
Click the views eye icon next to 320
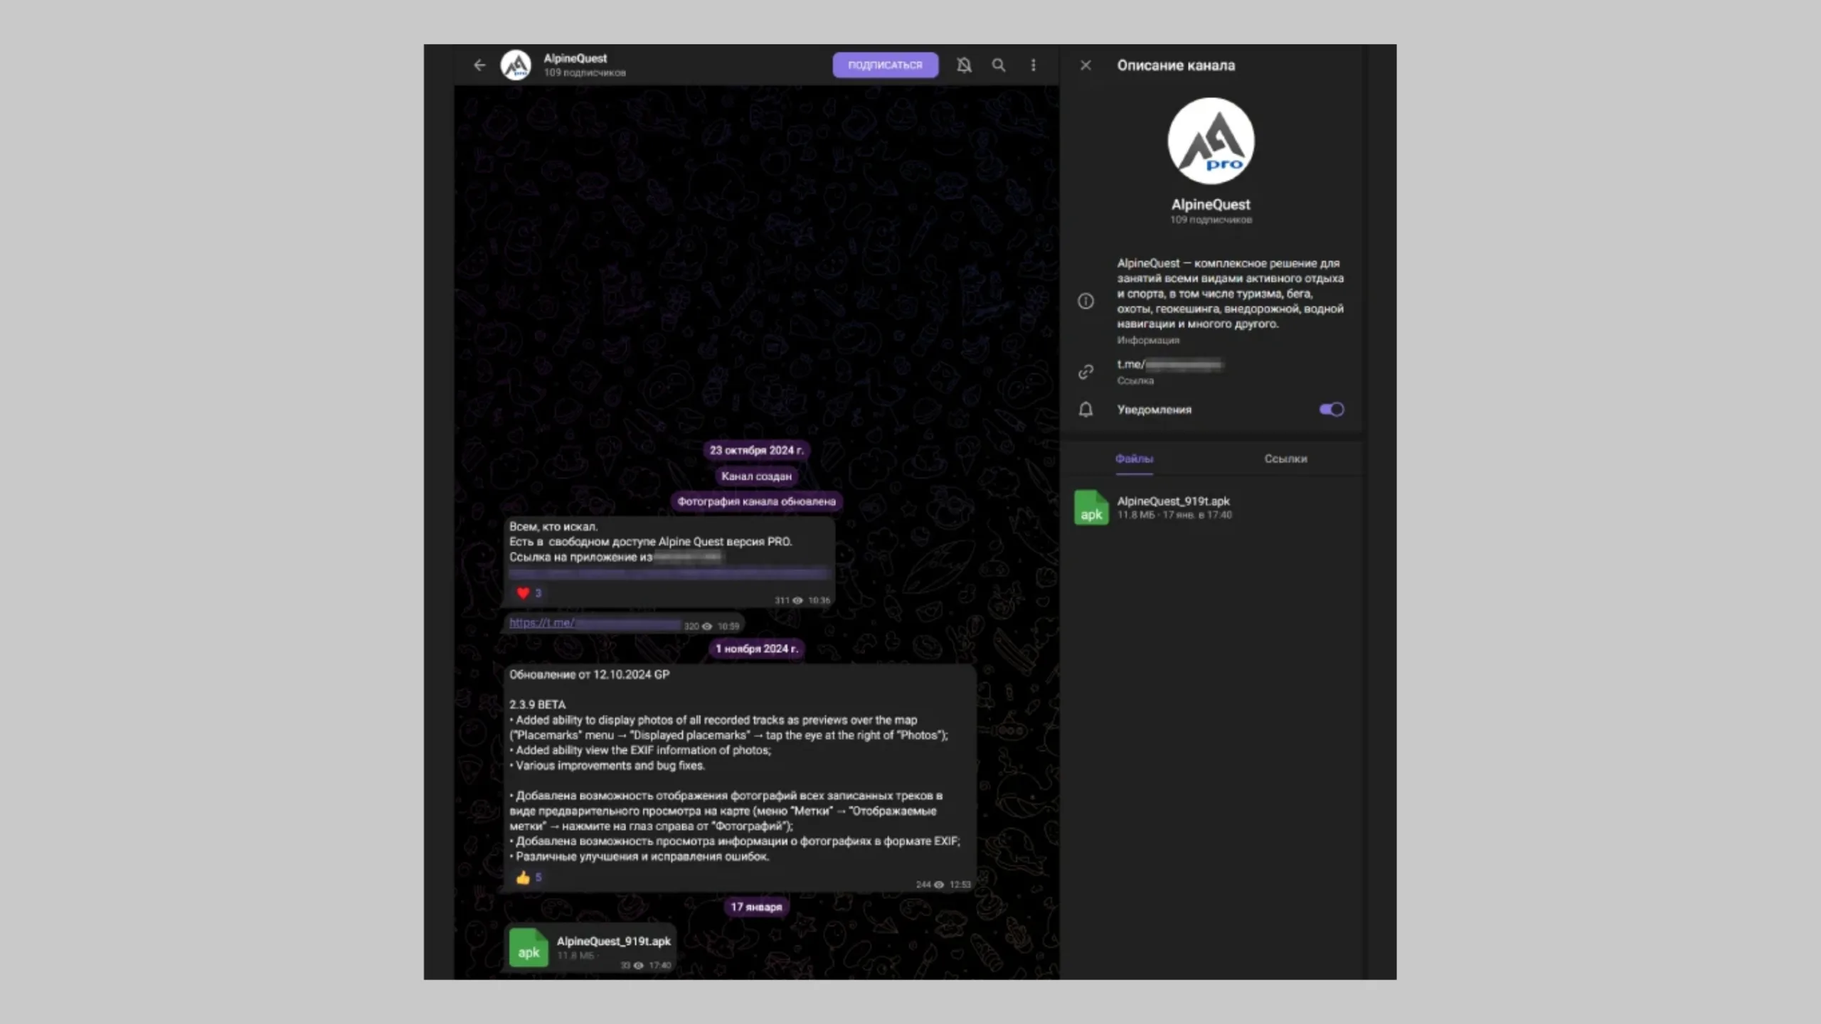coord(706,626)
